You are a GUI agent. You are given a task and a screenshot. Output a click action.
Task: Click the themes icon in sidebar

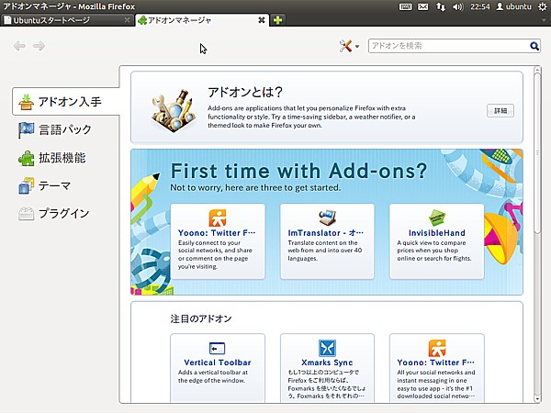click(x=26, y=185)
